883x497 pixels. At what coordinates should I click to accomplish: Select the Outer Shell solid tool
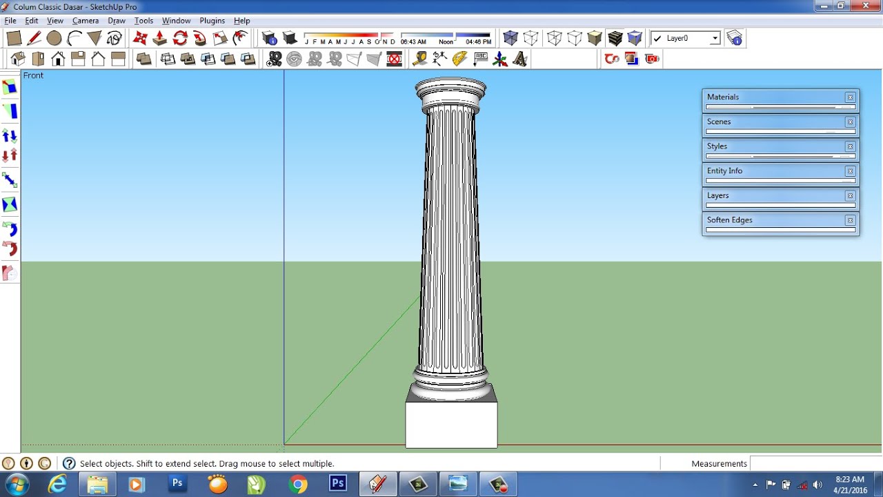tap(143, 59)
